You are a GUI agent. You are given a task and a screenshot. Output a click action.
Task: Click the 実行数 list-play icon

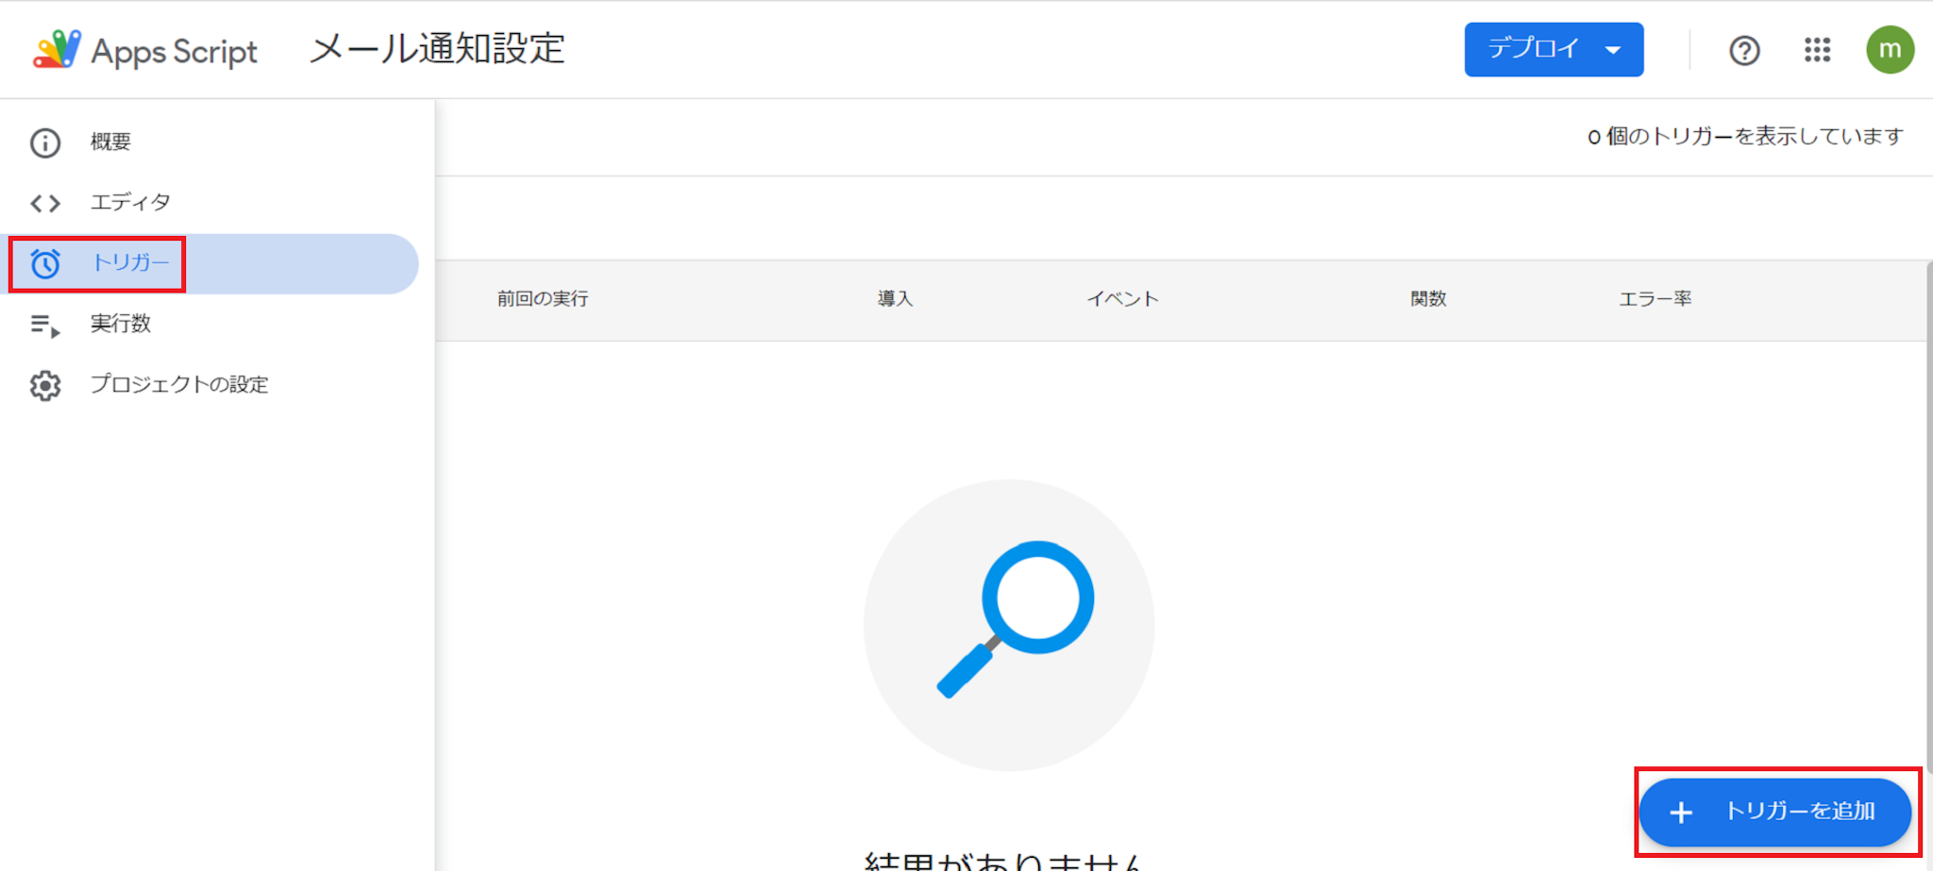(45, 326)
